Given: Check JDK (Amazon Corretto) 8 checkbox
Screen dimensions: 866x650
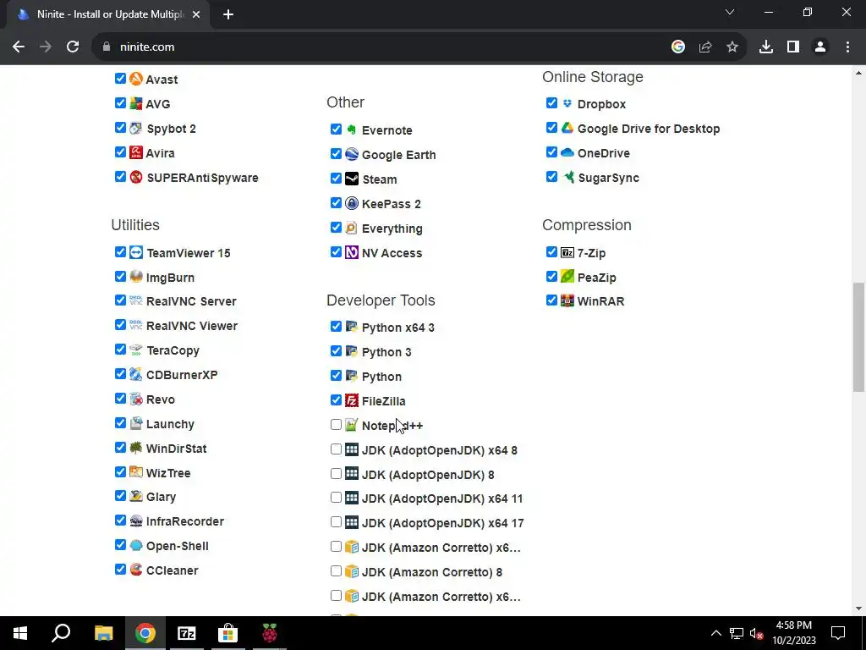Looking at the screenshot, I should click(336, 571).
